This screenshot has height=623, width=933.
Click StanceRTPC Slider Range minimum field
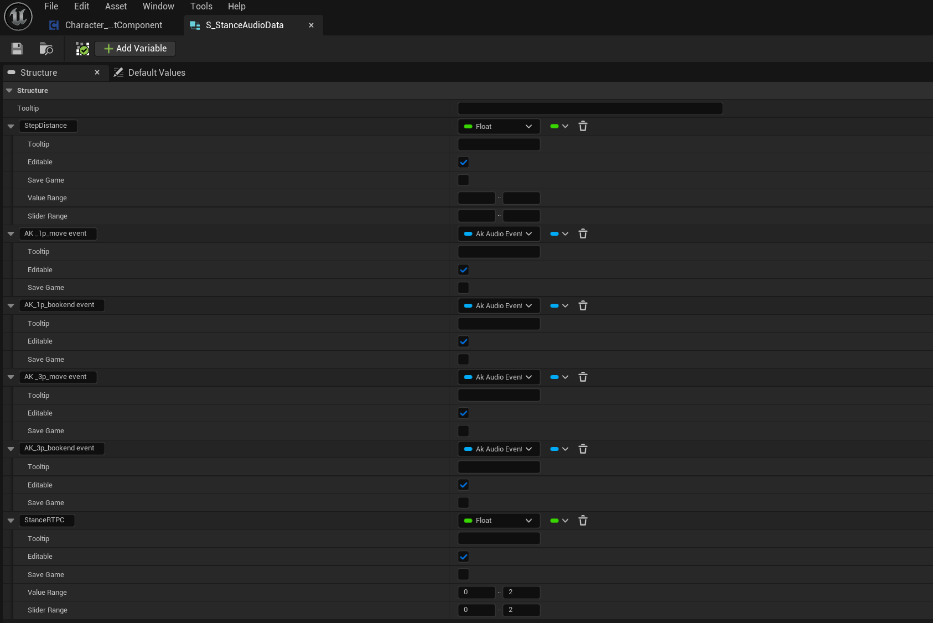click(476, 610)
